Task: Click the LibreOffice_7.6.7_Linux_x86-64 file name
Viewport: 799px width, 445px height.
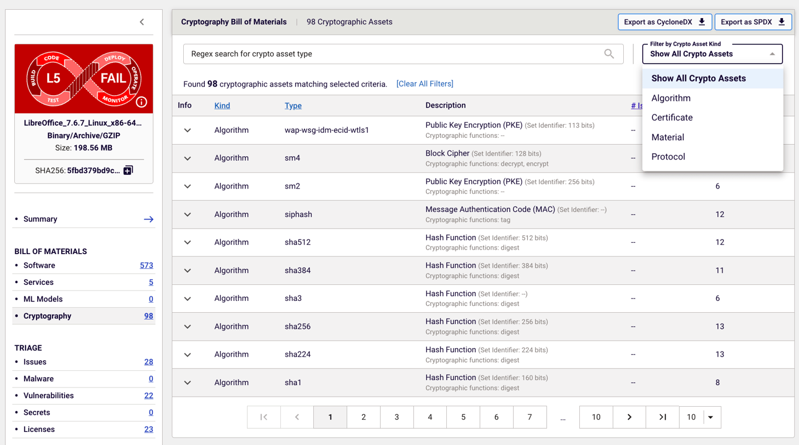Action: click(83, 123)
